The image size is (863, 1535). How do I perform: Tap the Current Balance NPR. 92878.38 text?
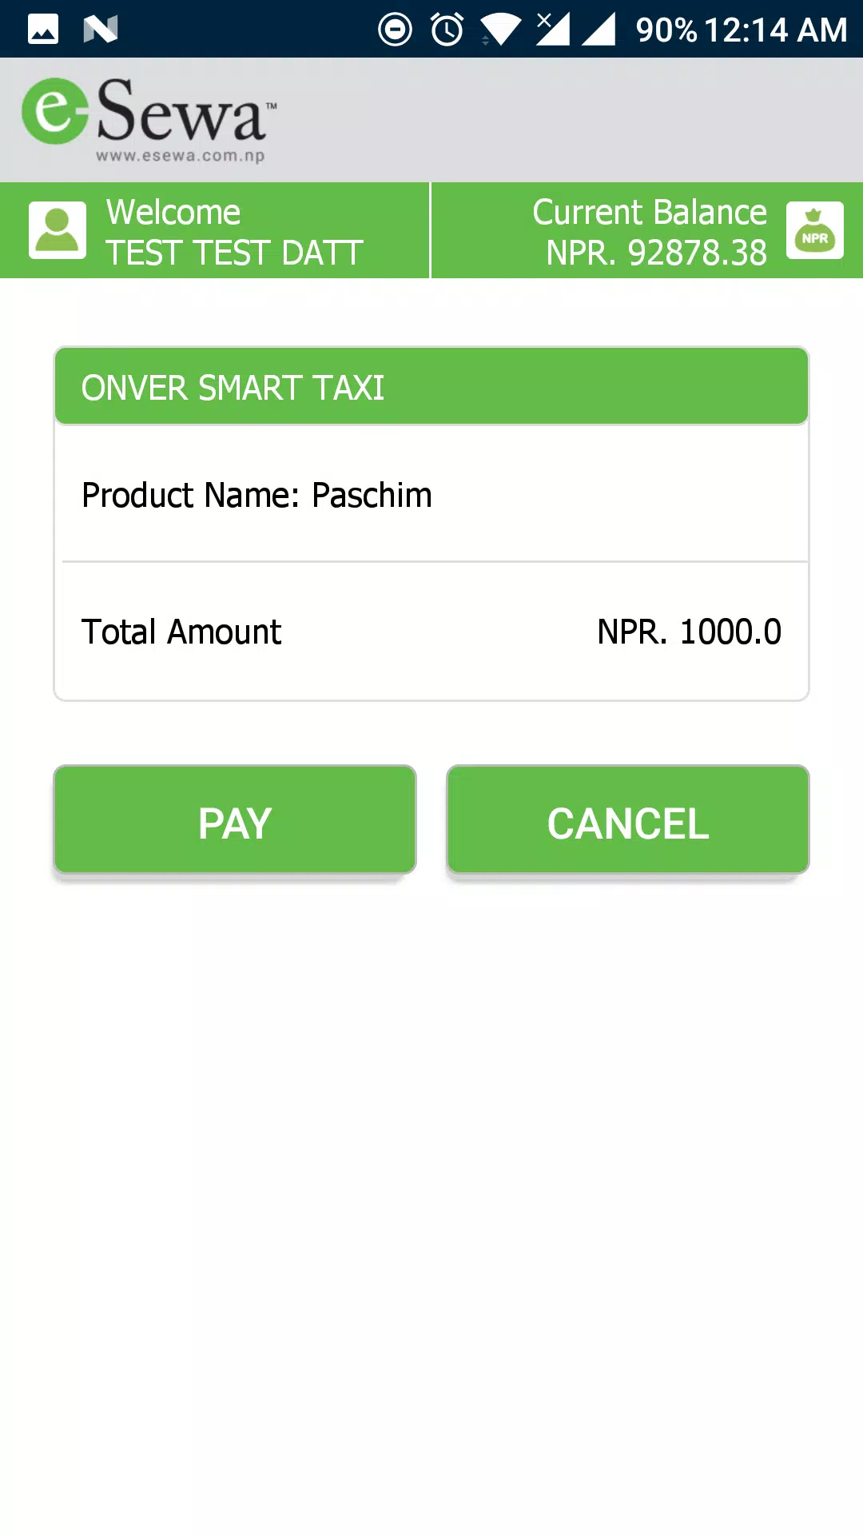(x=650, y=232)
